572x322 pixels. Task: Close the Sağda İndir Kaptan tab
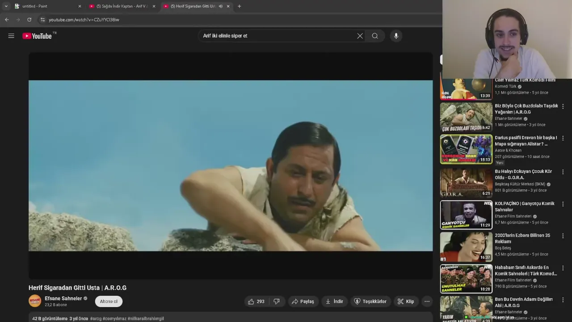point(154,6)
